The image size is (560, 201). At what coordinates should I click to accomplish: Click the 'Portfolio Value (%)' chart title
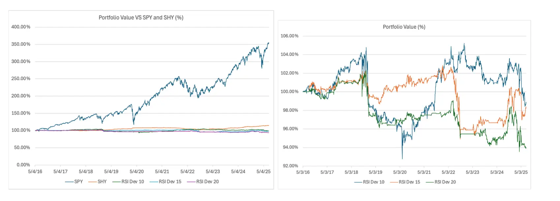pyautogui.click(x=404, y=27)
